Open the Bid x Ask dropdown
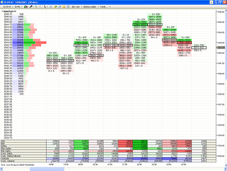The height and width of the screenshot is (171, 227). point(77,7)
